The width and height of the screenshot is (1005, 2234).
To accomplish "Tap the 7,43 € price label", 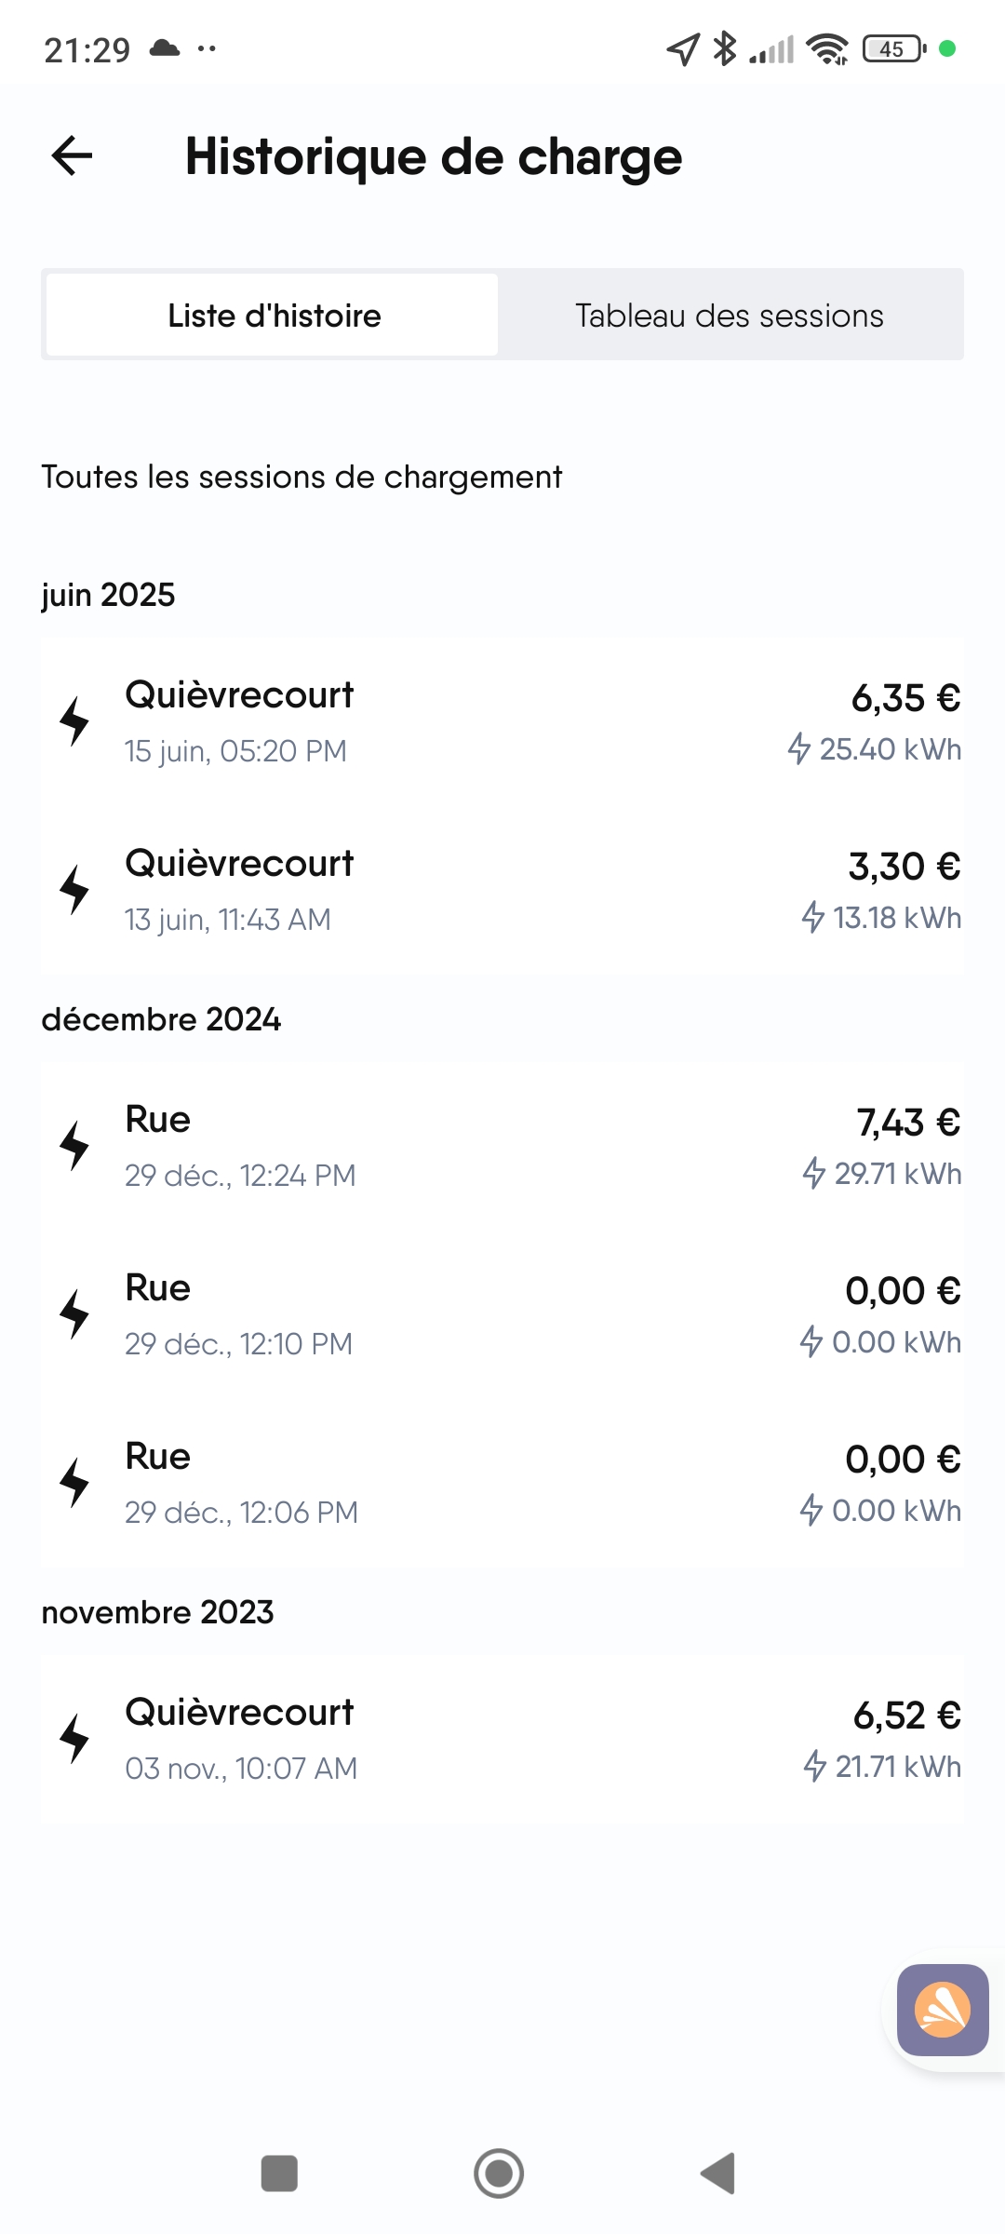I will (x=908, y=1122).
